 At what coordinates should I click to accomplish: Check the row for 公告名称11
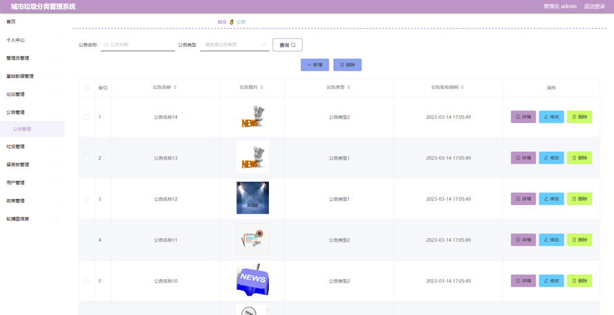[x=87, y=240]
